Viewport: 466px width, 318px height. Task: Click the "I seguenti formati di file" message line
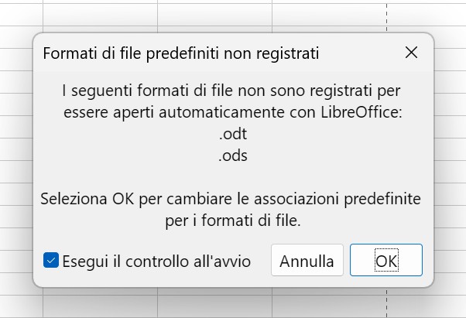pos(231,91)
